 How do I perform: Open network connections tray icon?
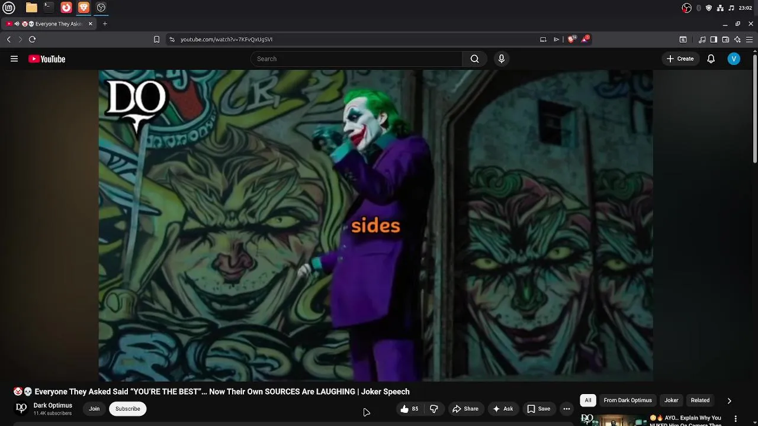pyautogui.click(x=720, y=8)
